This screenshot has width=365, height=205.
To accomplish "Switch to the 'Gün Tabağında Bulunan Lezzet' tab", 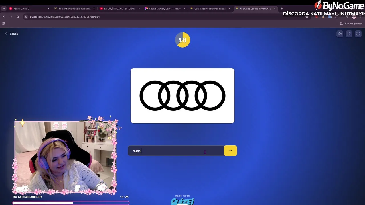I will (210, 9).
